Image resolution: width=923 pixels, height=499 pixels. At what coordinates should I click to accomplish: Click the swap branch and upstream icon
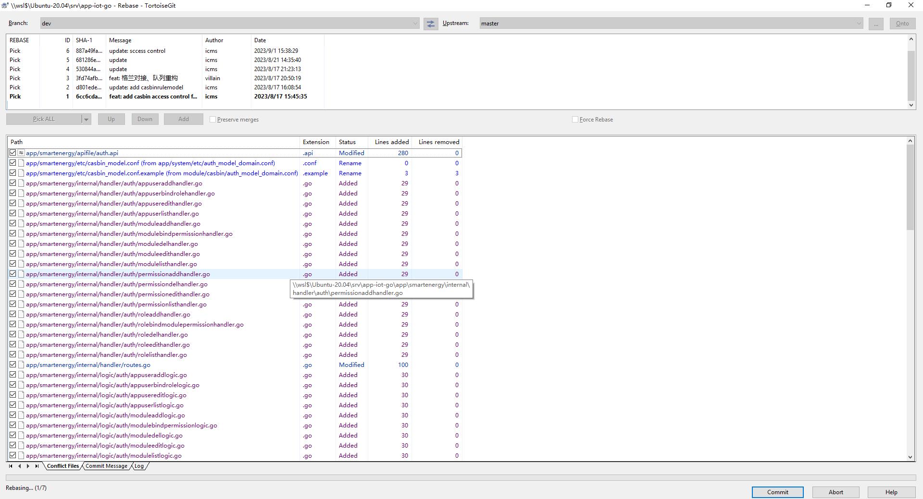click(x=430, y=24)
